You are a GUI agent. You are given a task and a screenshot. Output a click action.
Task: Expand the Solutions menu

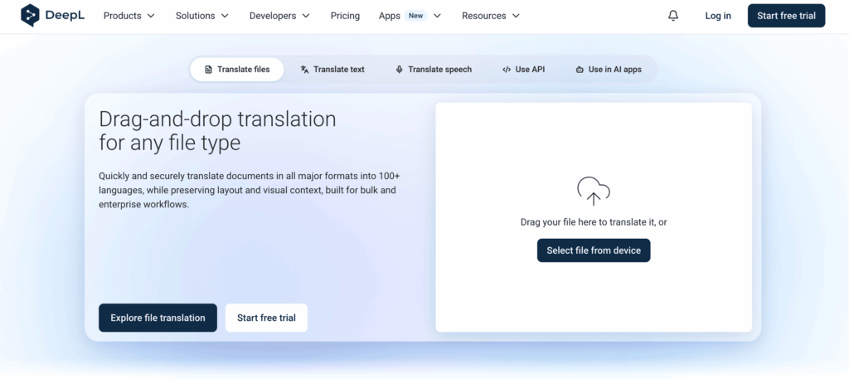(x=202, y=16)
